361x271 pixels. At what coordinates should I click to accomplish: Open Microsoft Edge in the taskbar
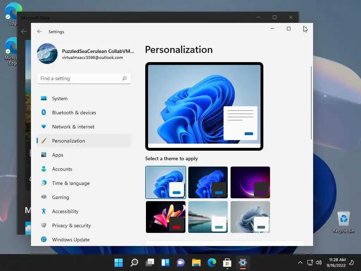(x=212, y=263)
